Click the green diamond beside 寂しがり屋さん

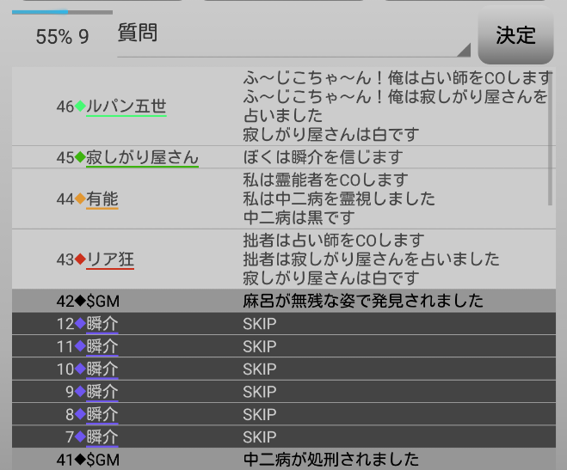(80, 158)
